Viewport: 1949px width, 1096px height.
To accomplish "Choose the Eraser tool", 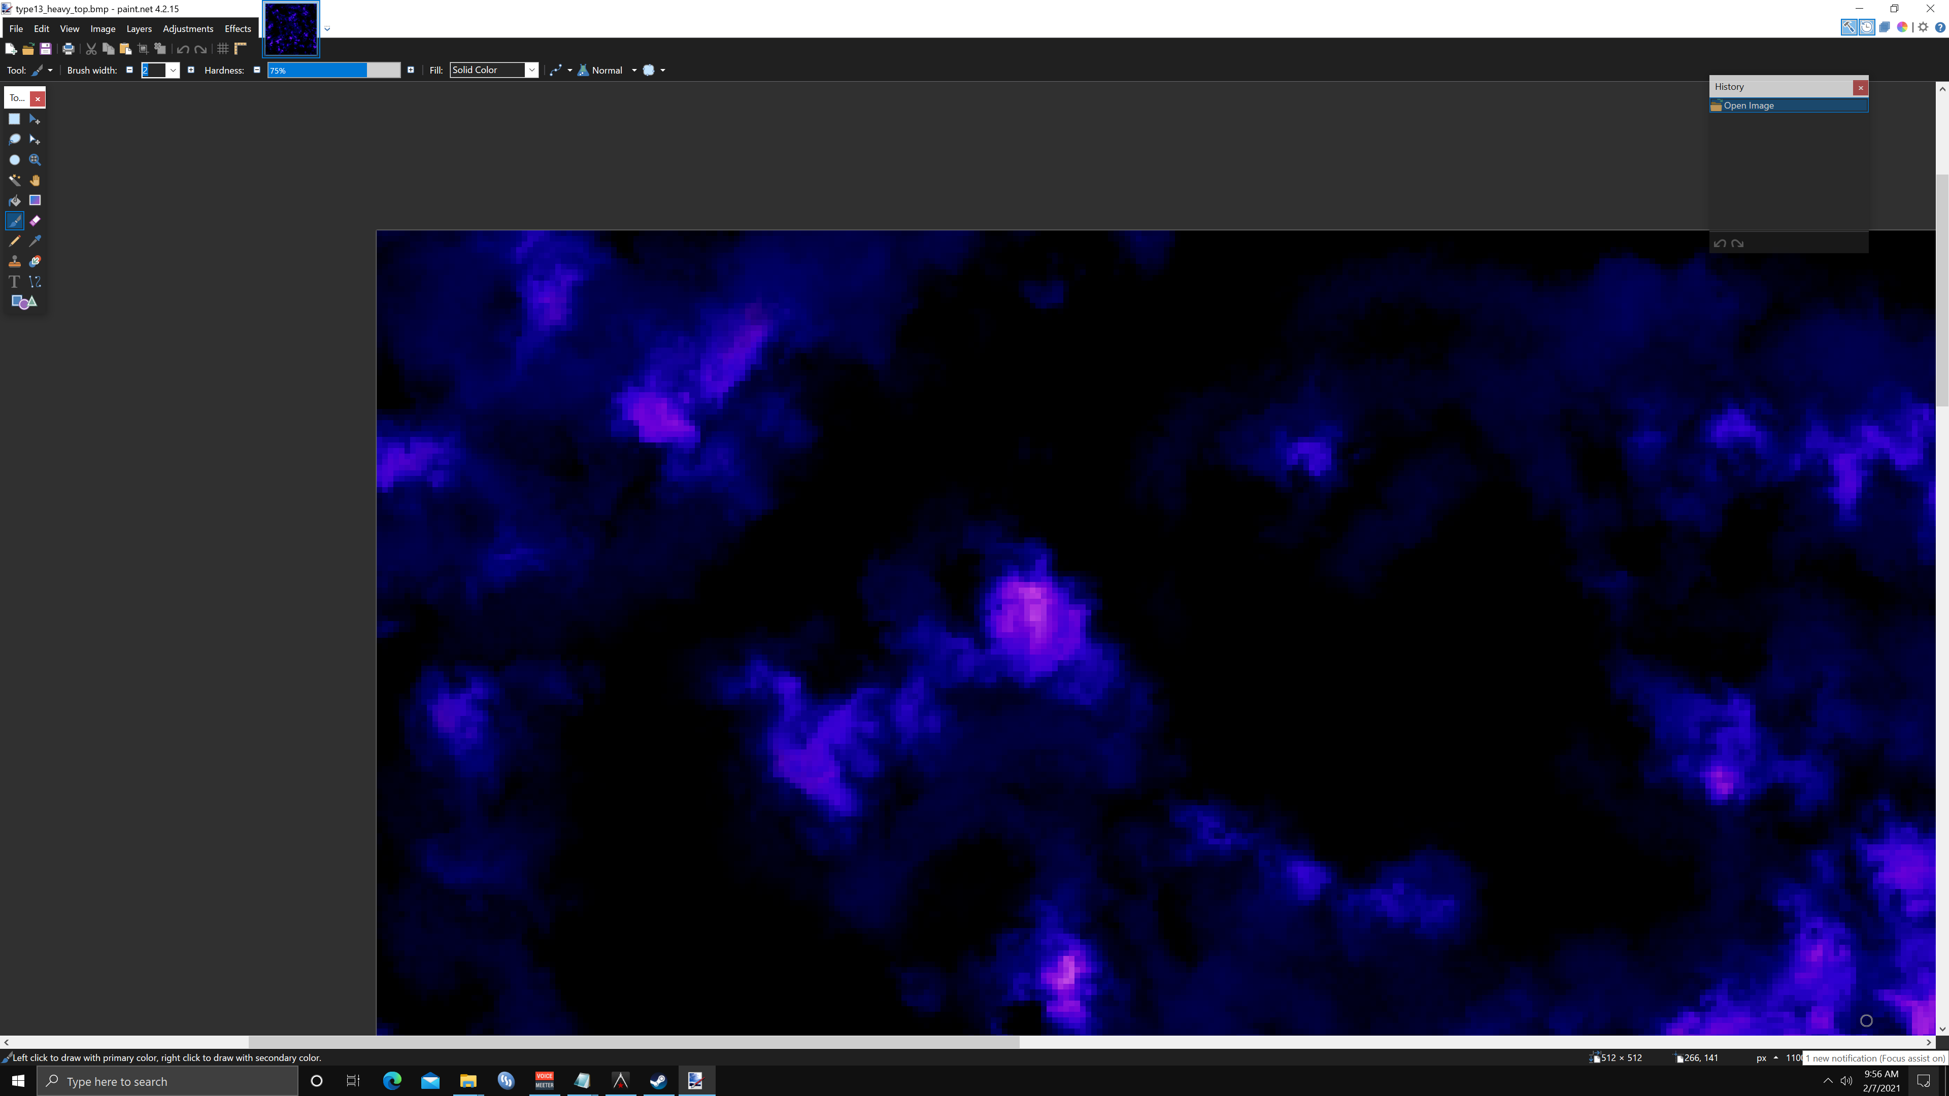I will pyautogui.click(x=35, y=221).
